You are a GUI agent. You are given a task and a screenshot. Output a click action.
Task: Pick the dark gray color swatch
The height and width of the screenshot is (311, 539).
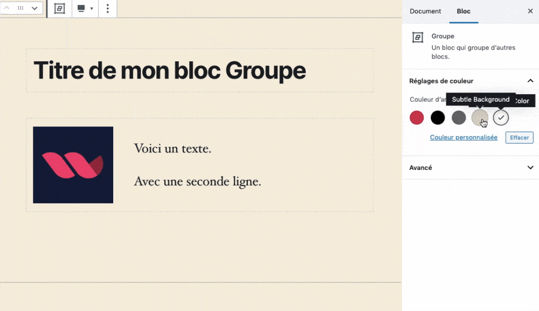coord(459,118)
